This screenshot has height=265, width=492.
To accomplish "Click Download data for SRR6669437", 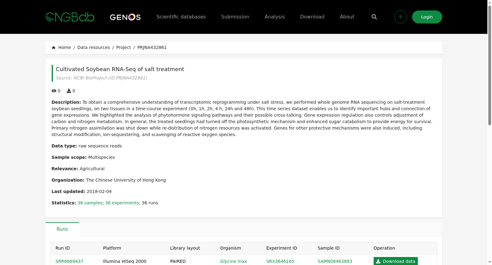I will point(395,261).
